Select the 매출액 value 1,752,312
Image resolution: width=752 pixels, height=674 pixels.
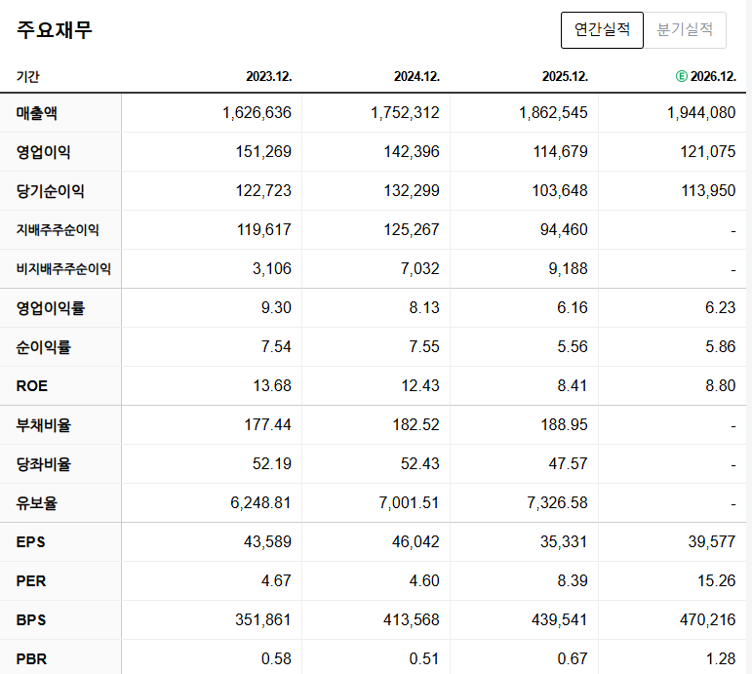(405, 113)
